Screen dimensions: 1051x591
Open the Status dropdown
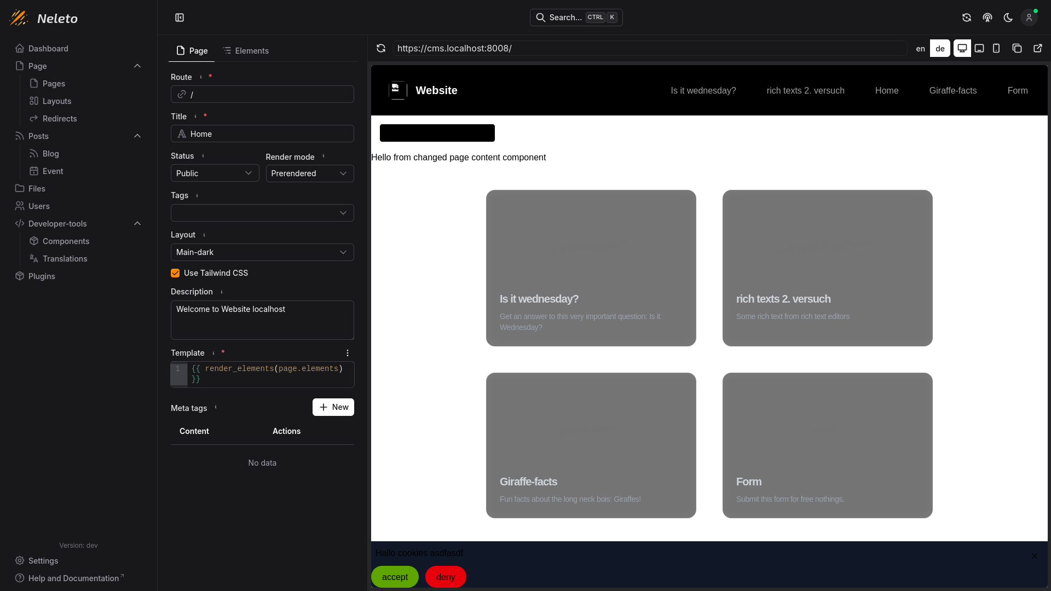[x=215, y=173]
